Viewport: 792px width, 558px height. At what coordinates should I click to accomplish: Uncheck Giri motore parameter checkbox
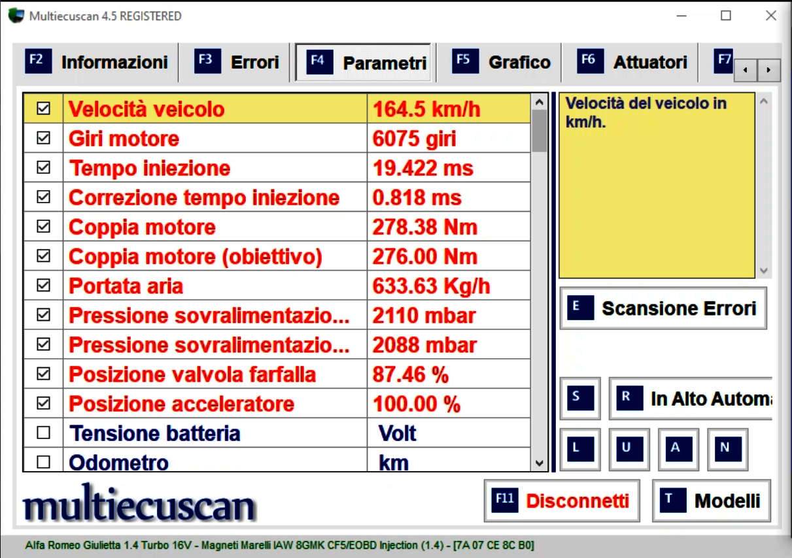[x=43, y=138]
